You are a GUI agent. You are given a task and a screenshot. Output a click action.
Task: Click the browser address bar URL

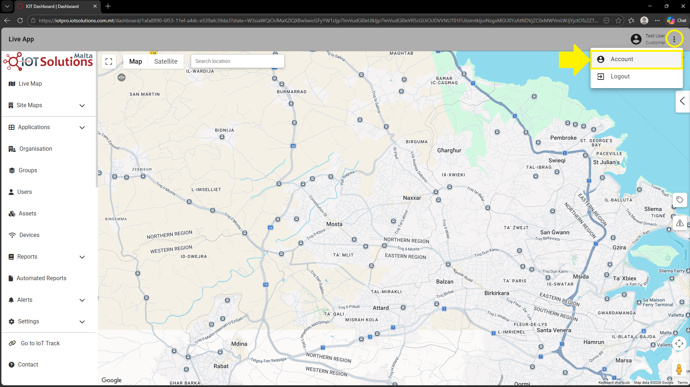pos(319,21)
